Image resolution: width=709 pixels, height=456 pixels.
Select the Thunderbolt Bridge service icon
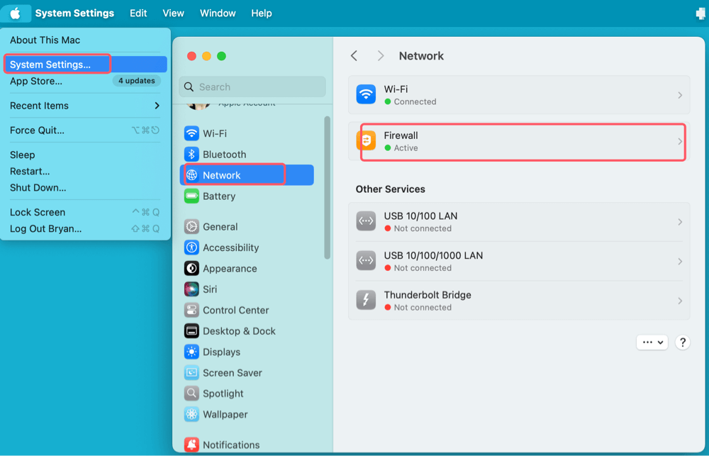(x=366, y=300)
